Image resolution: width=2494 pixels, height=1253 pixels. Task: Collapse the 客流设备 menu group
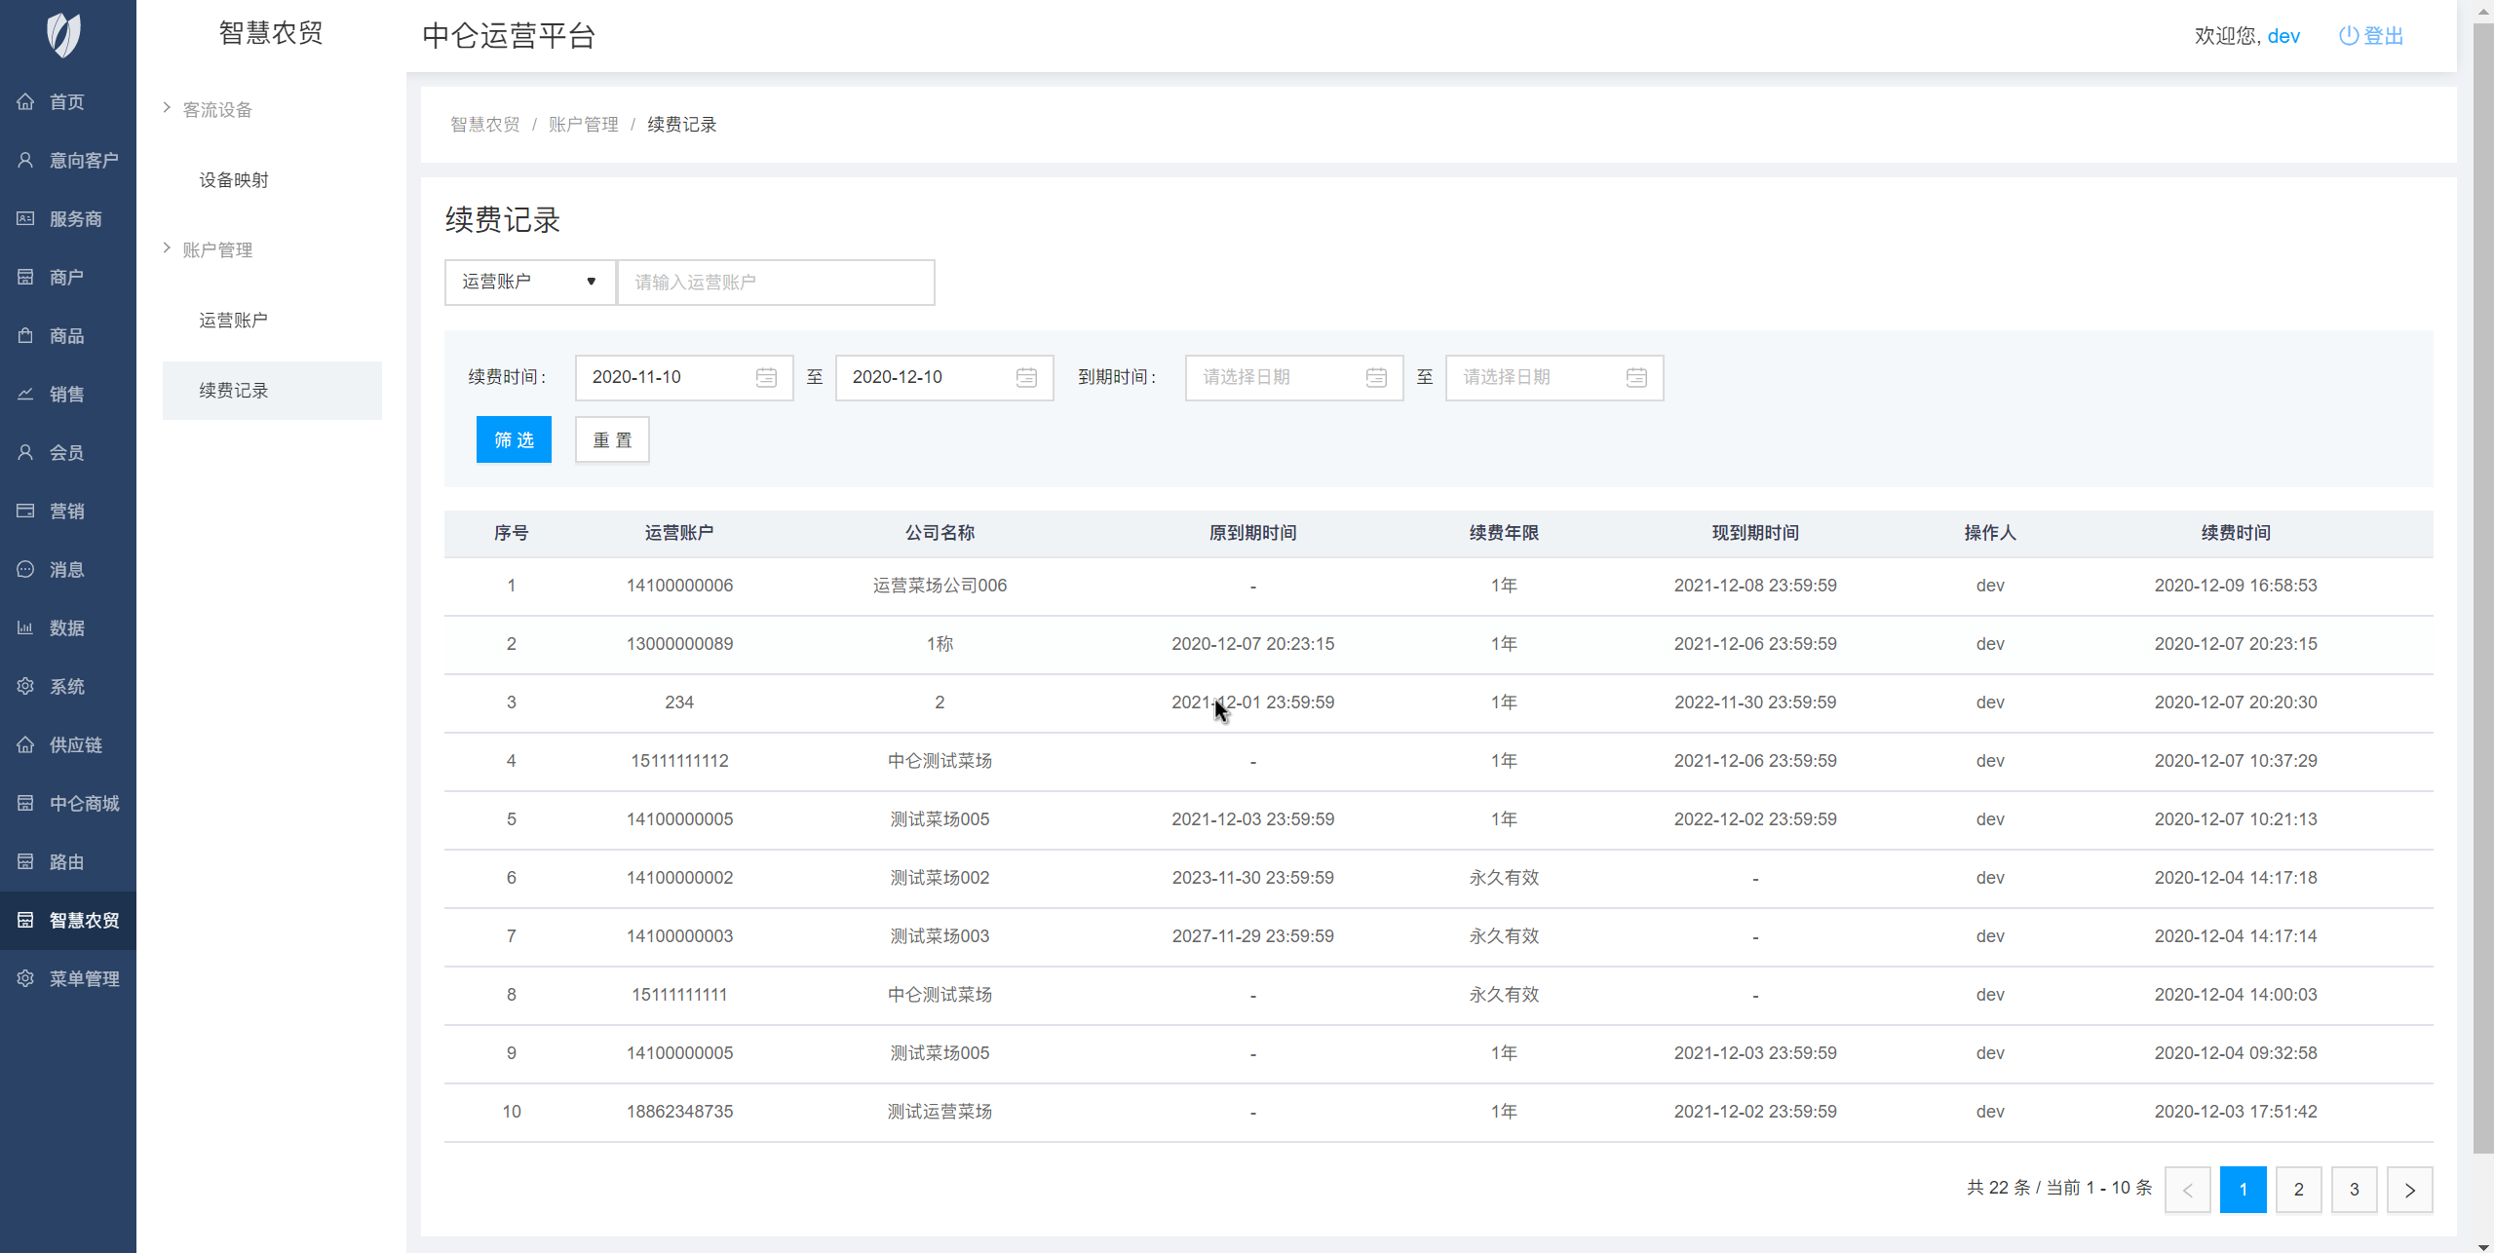pos(216,109)
